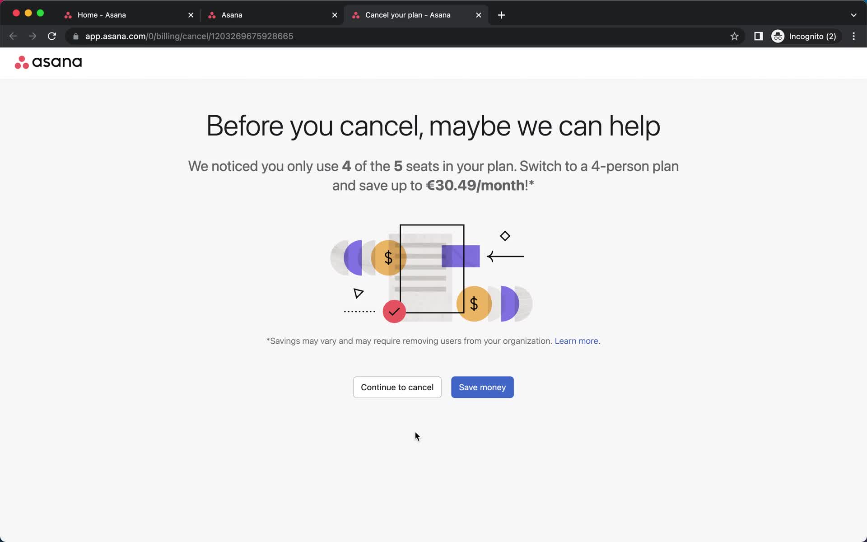The image size is (867, 542).
Task: Click the bookmark star icon
Action: 735,36
